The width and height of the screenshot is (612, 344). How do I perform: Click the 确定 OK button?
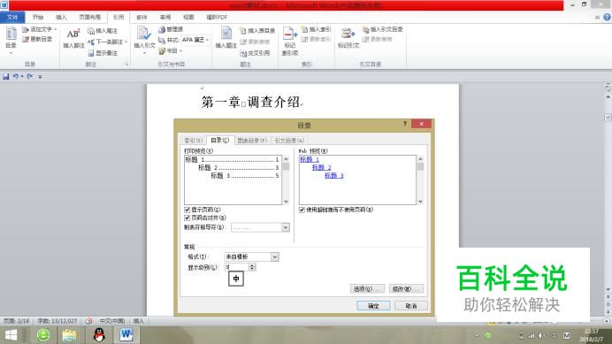(373, 306)
